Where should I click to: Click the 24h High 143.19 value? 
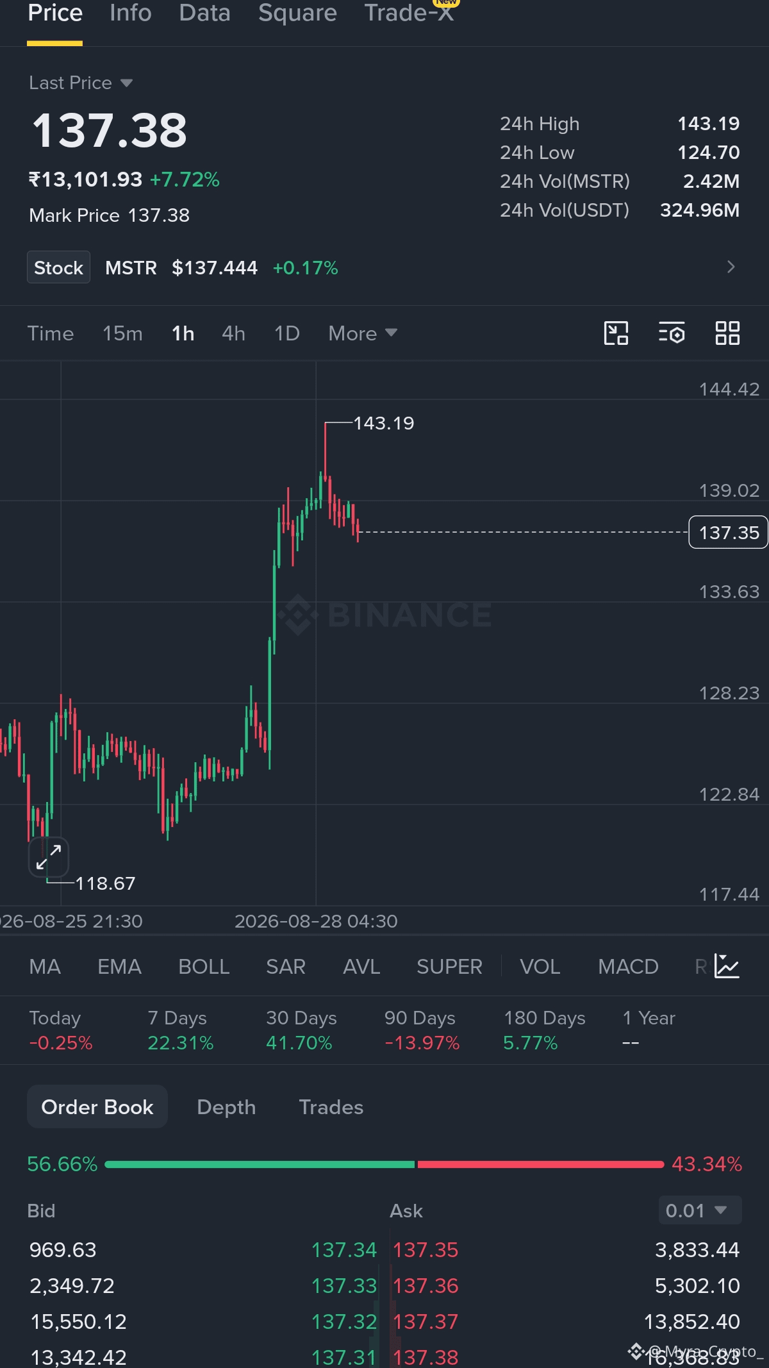point(709,124)
